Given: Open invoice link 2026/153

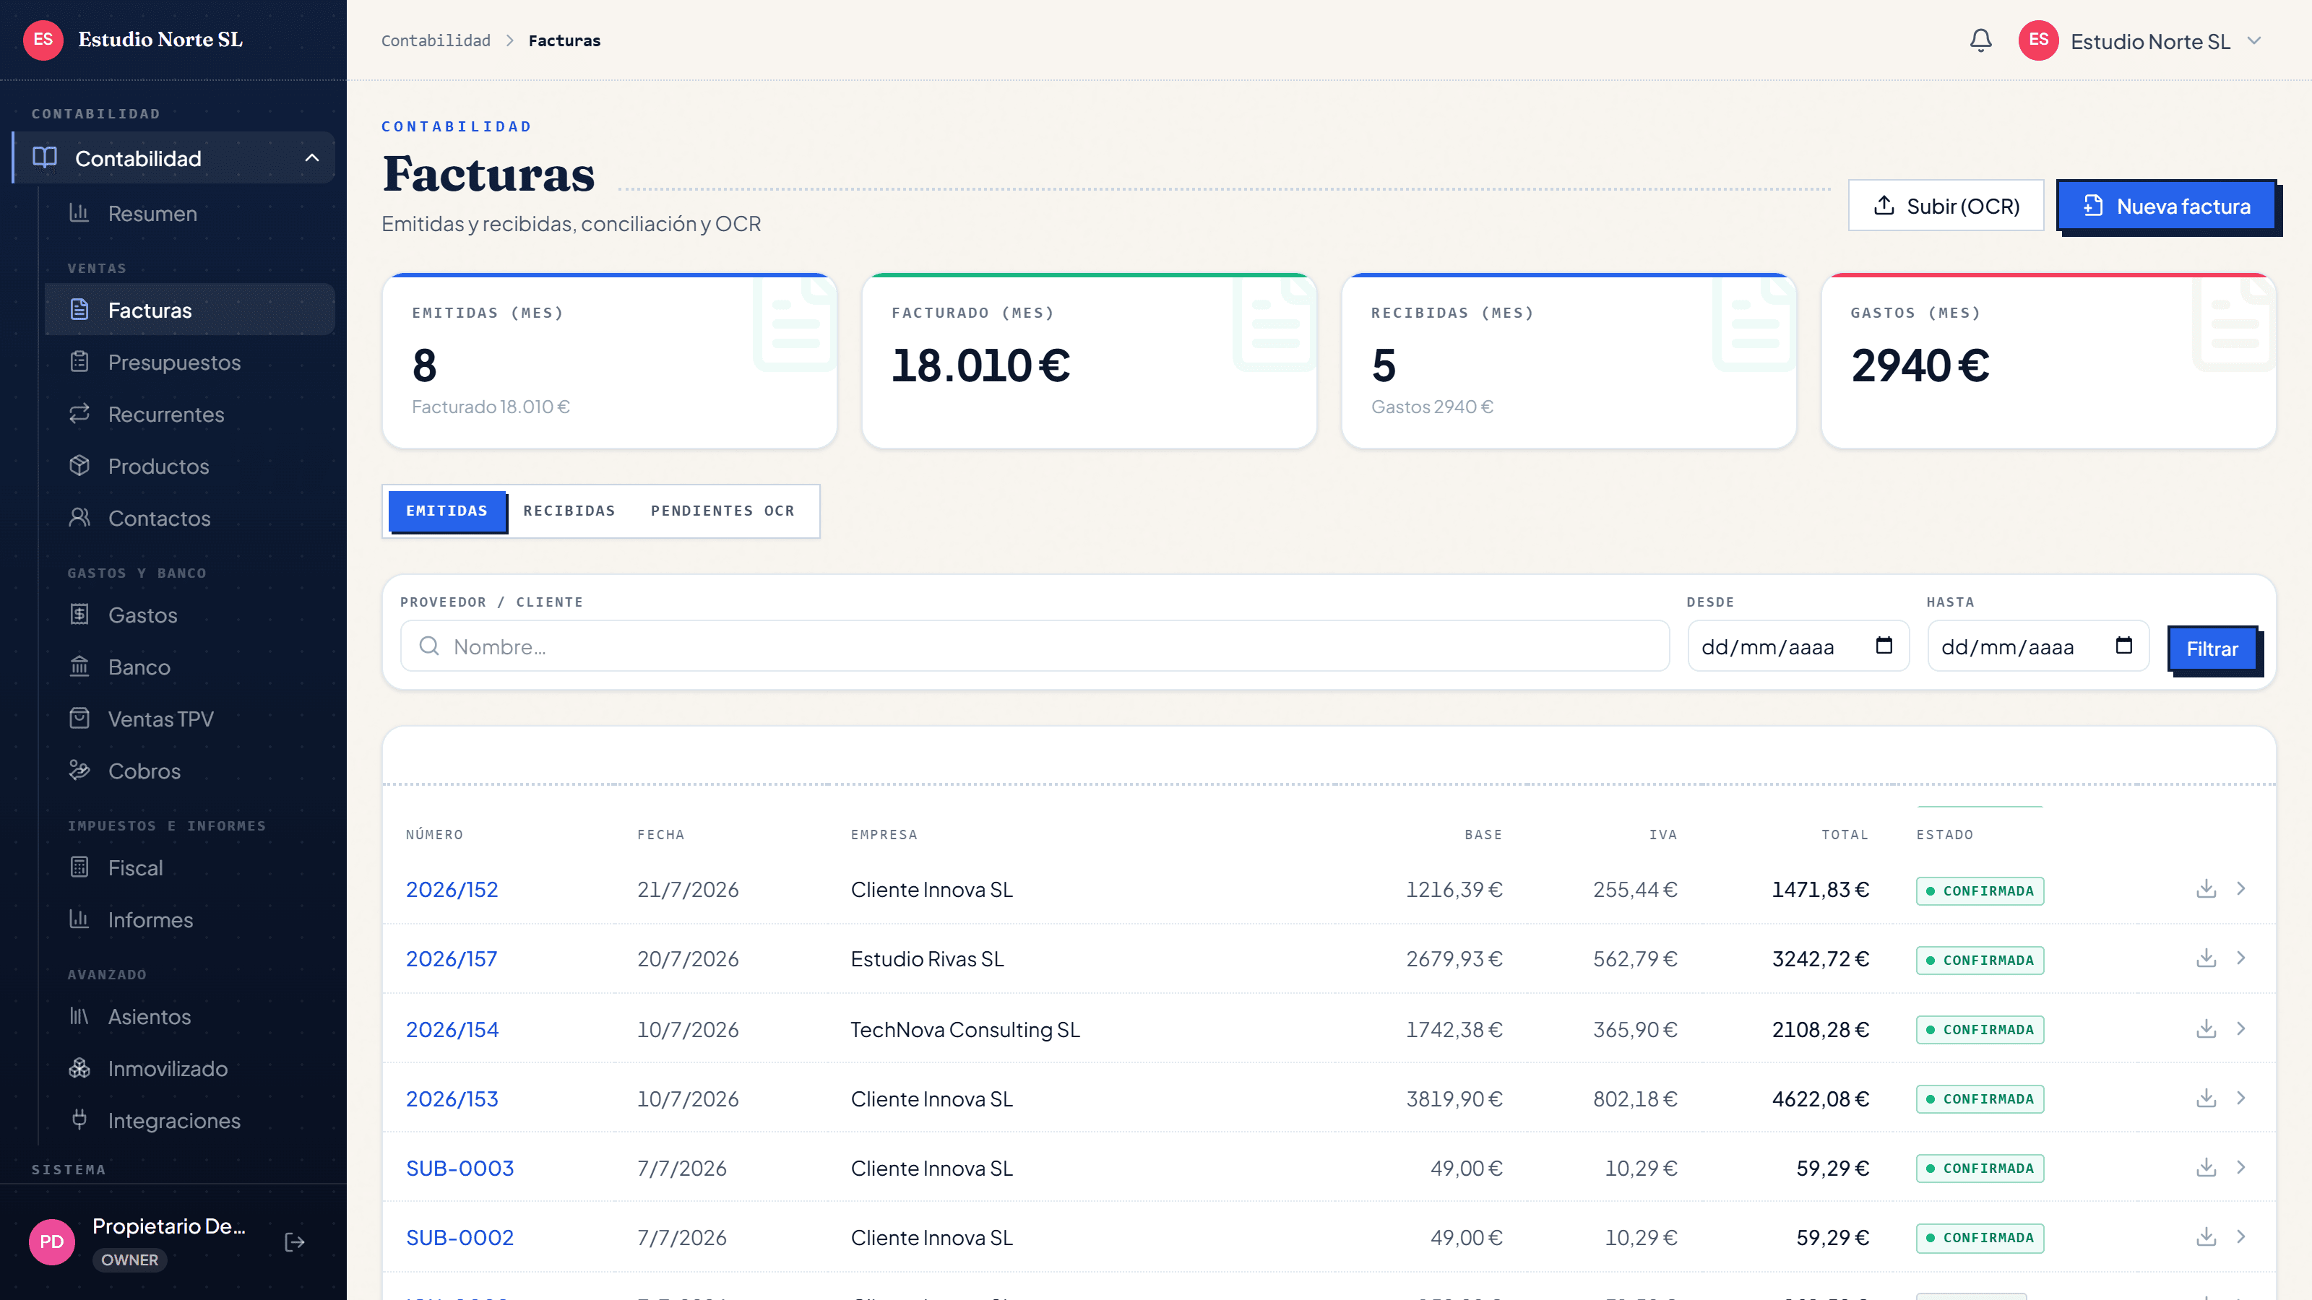Looking at the screenshot, I should [x=452, y=1099].
